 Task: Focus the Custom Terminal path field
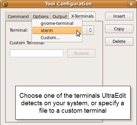coord(37,53)
